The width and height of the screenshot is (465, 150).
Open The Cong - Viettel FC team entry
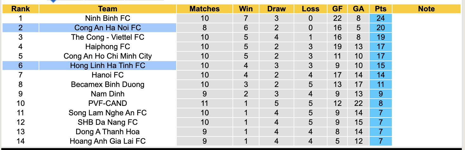(x=108, y=37)
